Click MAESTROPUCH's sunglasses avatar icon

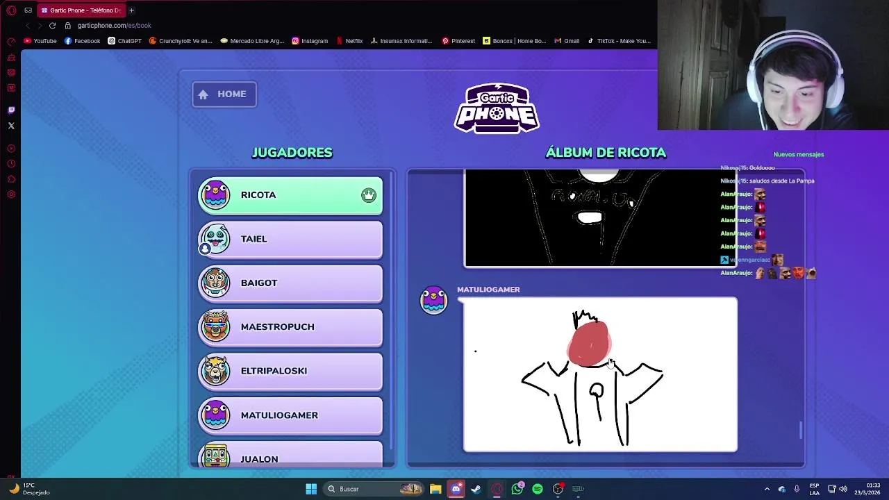pyautogui.click(x=215, y=326)
